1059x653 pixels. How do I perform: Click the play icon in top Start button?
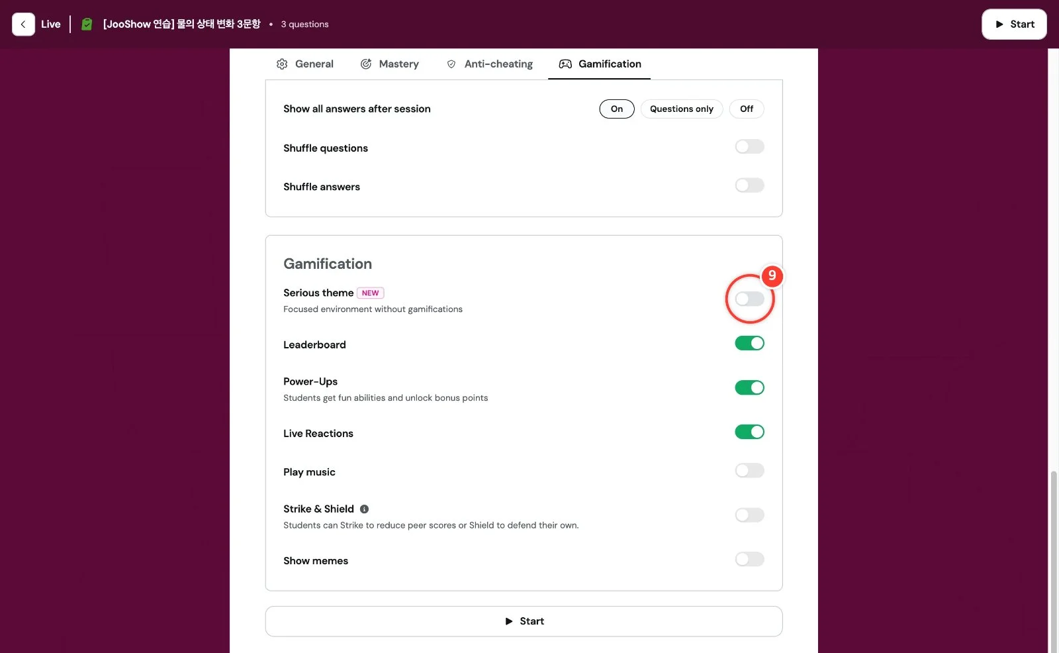999,25
